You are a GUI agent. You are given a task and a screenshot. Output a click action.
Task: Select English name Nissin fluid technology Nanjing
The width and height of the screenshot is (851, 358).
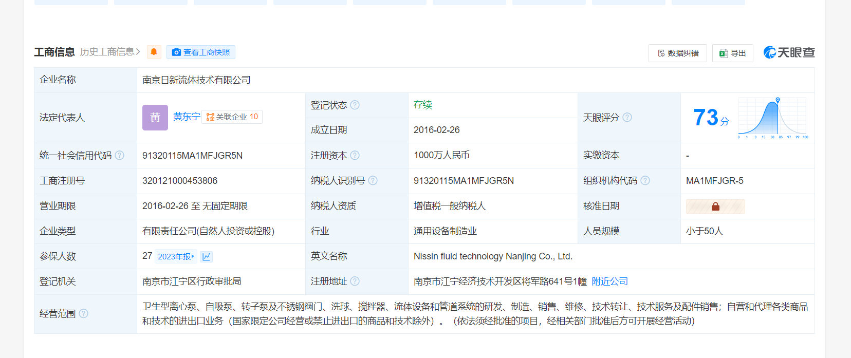493,256
